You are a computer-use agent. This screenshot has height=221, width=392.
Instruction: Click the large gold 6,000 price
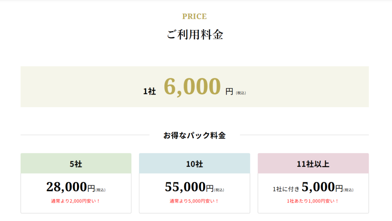[193, 87]
